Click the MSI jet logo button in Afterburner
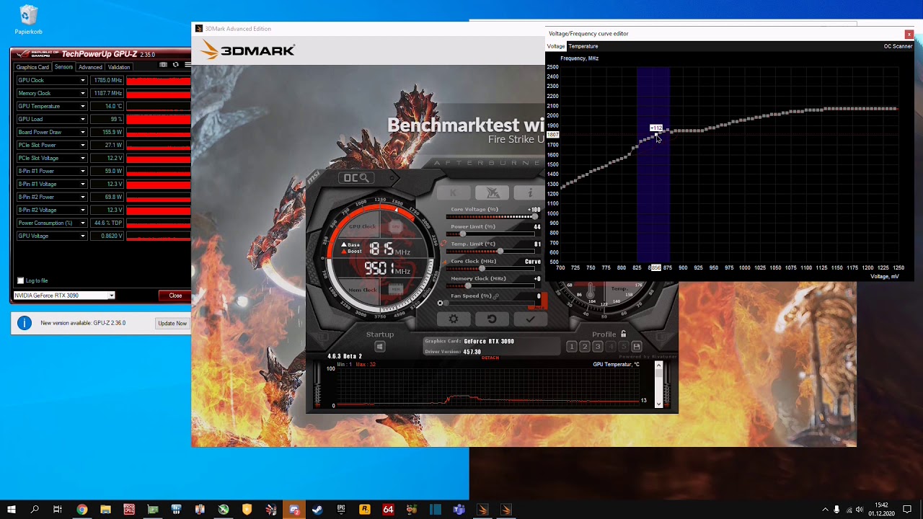 [x=493, y=192]
